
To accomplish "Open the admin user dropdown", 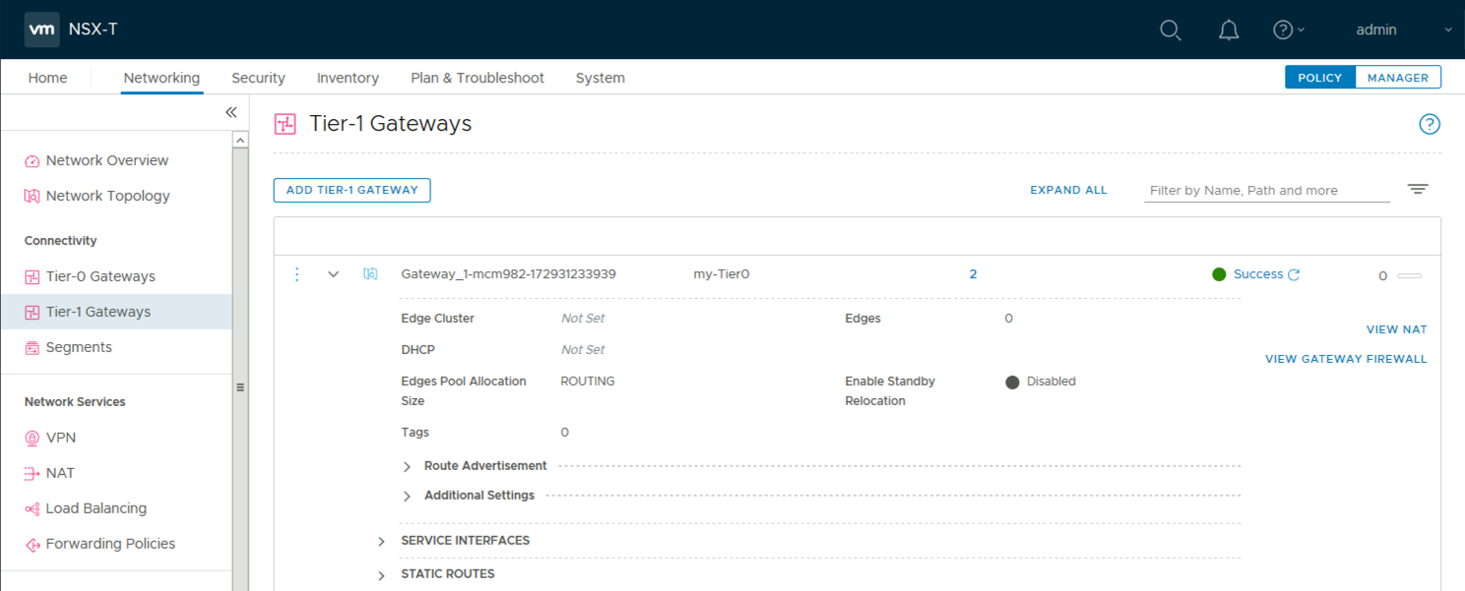I will (x=1401, y=30).
